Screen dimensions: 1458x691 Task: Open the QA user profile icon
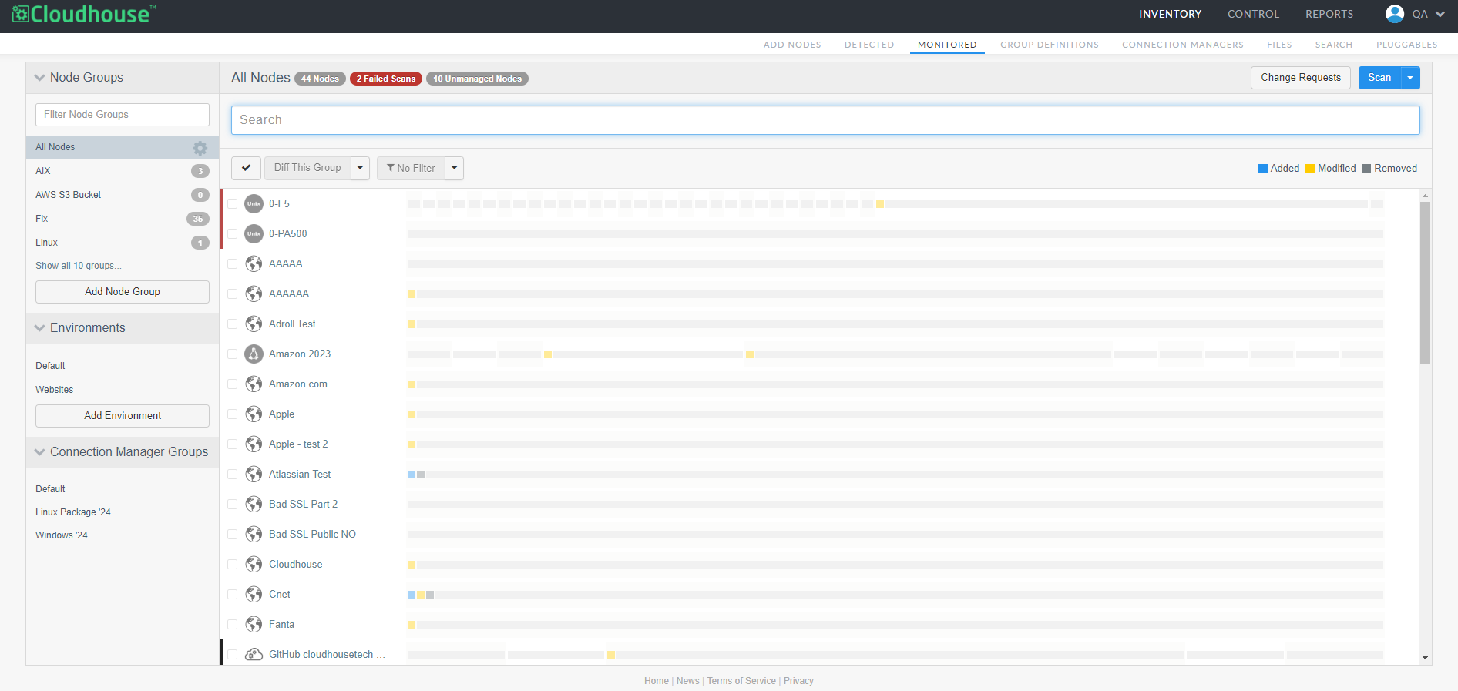[1394, 14]
